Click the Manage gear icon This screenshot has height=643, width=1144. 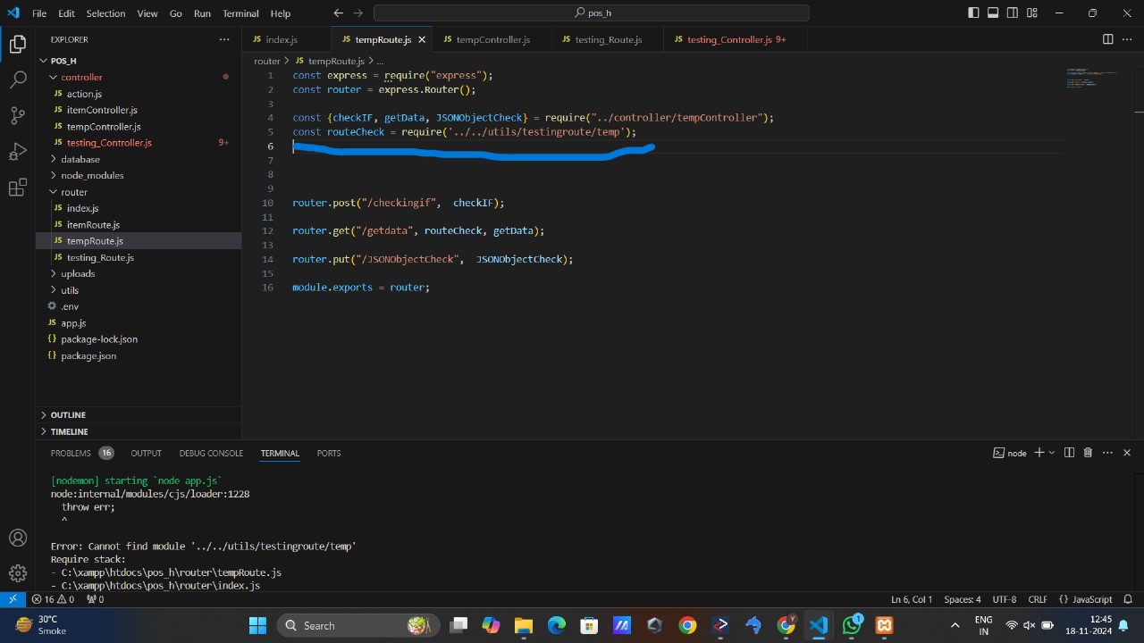(x=18, y=572)
